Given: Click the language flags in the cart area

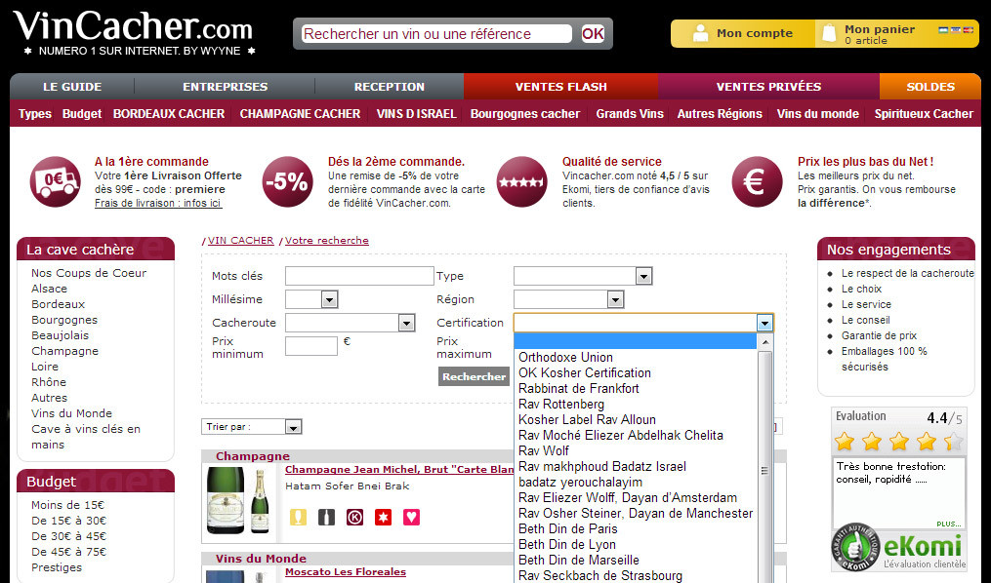Looking at the screenshot, I should click(956, 29).
